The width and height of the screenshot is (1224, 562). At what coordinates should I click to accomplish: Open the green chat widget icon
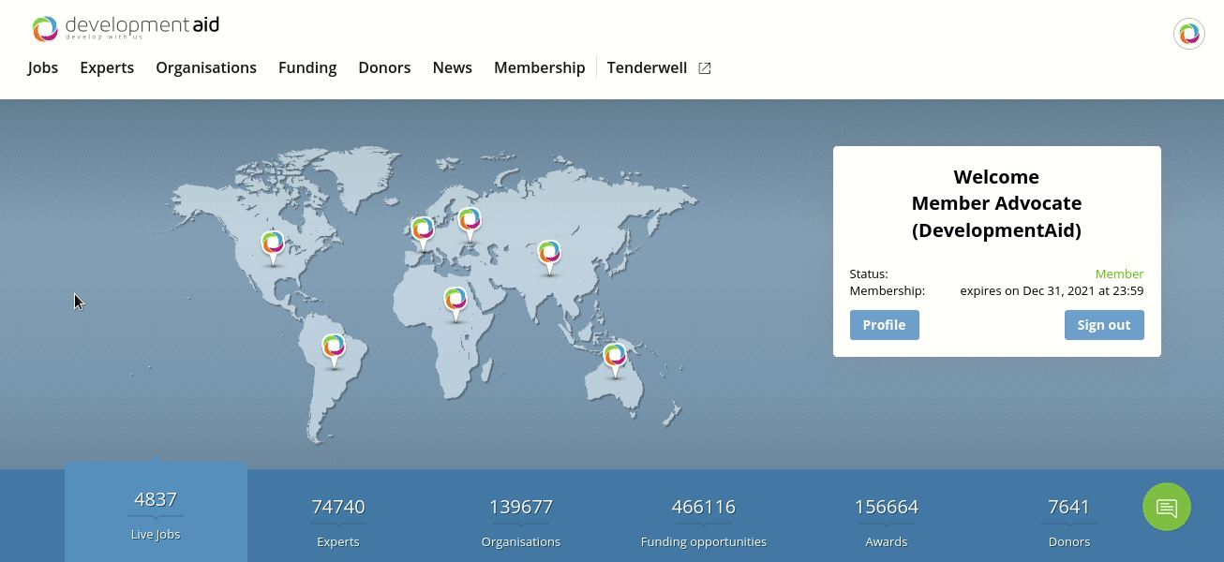(x=1166, y=507)
